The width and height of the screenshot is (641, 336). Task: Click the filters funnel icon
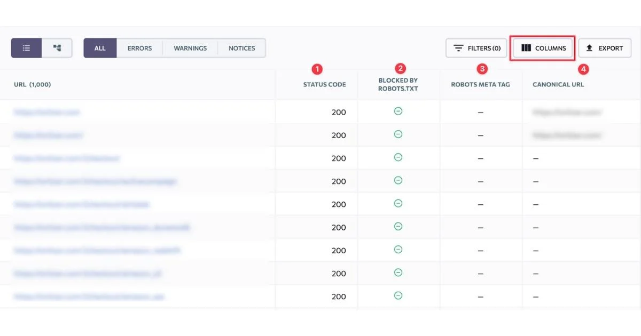click(x=458, y=47)
